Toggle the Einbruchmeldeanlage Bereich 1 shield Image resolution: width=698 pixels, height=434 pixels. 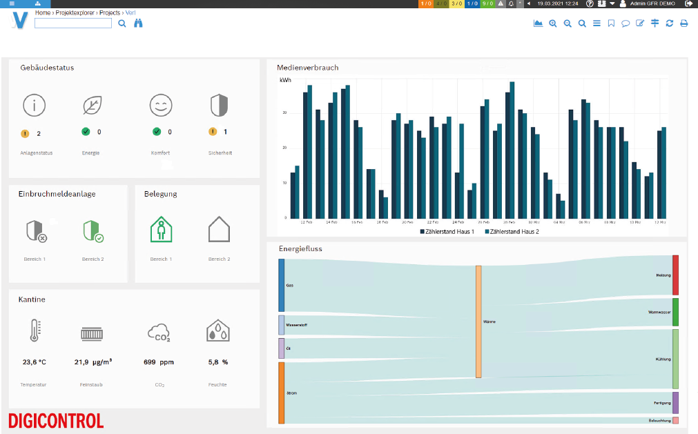pyautogui.click(x=35, y=231)
